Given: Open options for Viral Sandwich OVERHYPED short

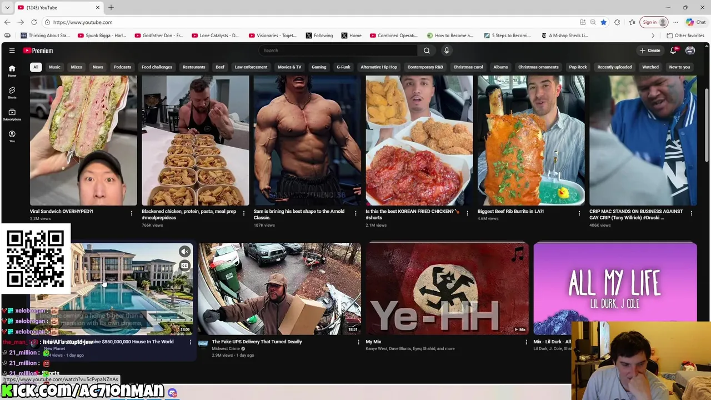Looking at the screenshot, I should click(132, 213).
